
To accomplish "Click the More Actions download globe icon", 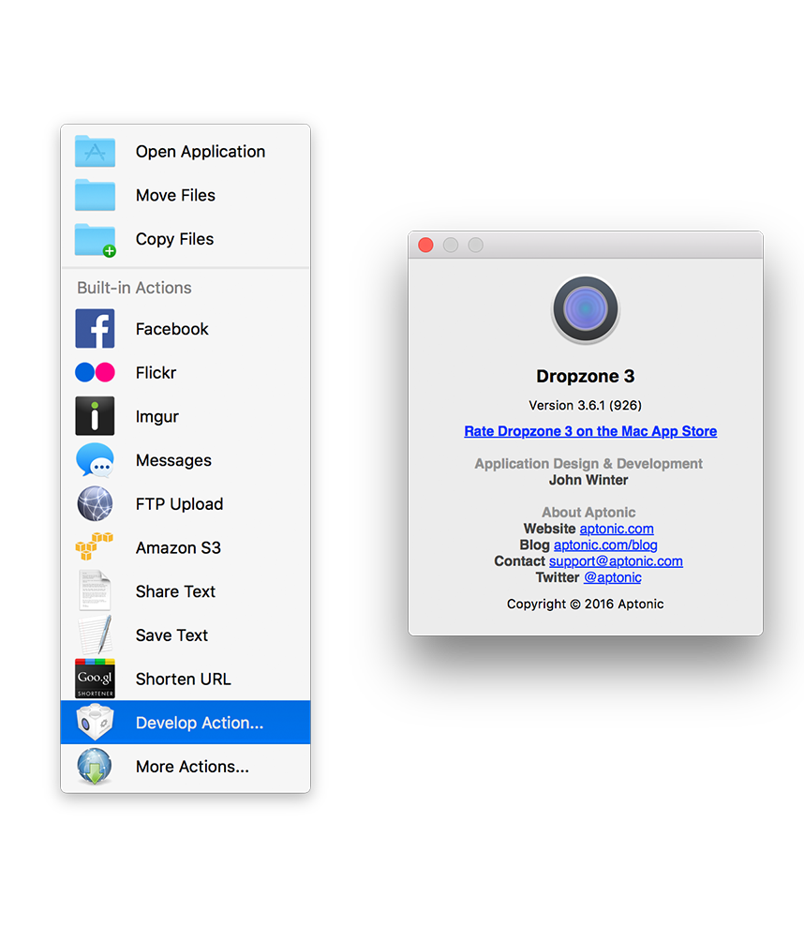I will [95, 767].
